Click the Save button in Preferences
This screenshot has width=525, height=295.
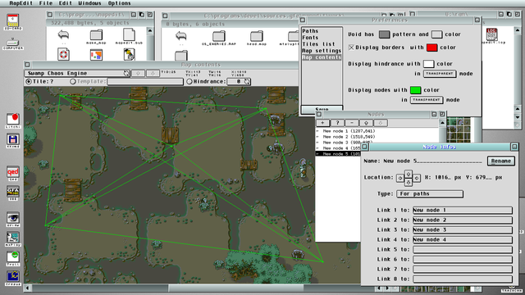[322, 109]
